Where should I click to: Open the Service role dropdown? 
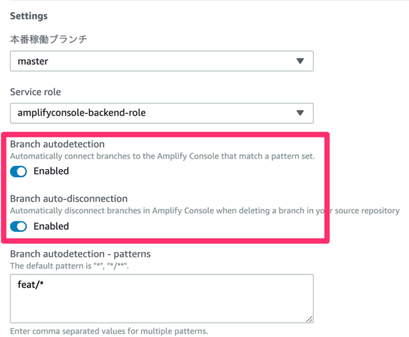pos(162,113)
